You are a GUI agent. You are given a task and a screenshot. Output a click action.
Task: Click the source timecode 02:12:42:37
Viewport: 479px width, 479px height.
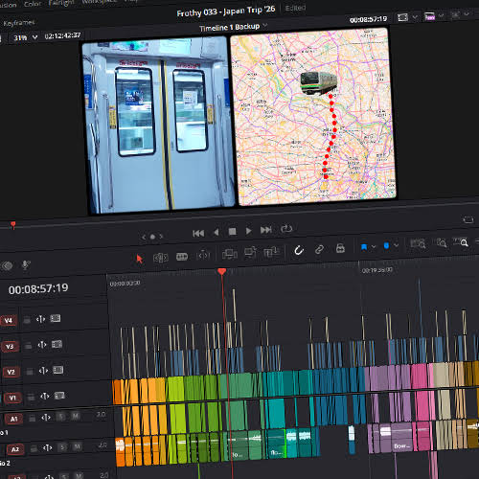[62, 35]
